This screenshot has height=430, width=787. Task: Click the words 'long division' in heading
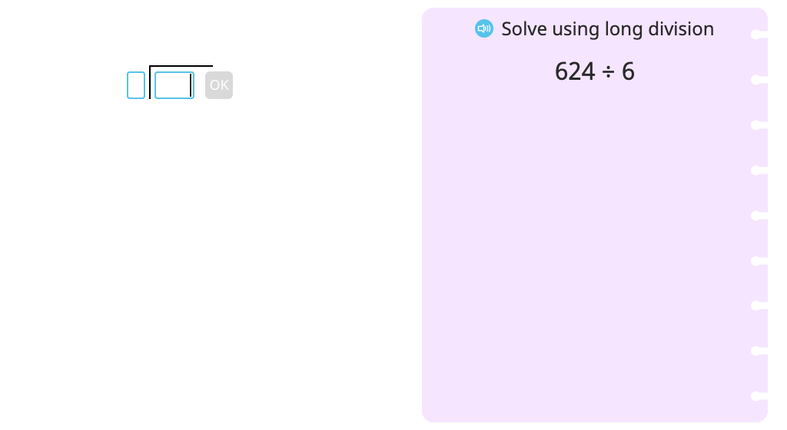coord(659,29)
